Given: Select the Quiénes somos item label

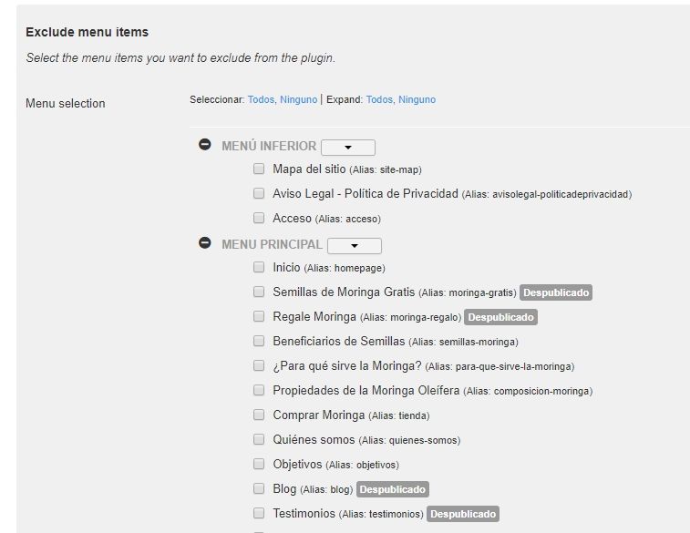Looking at the screenshot, I should [314, 440].
